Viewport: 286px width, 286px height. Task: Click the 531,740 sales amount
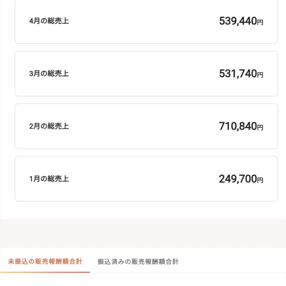pos(237,74)
